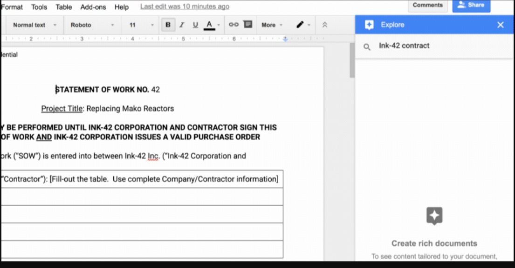Viewport: 515px width, 268px height.
Task: Open the Help menu
Action: coord(122,7)
